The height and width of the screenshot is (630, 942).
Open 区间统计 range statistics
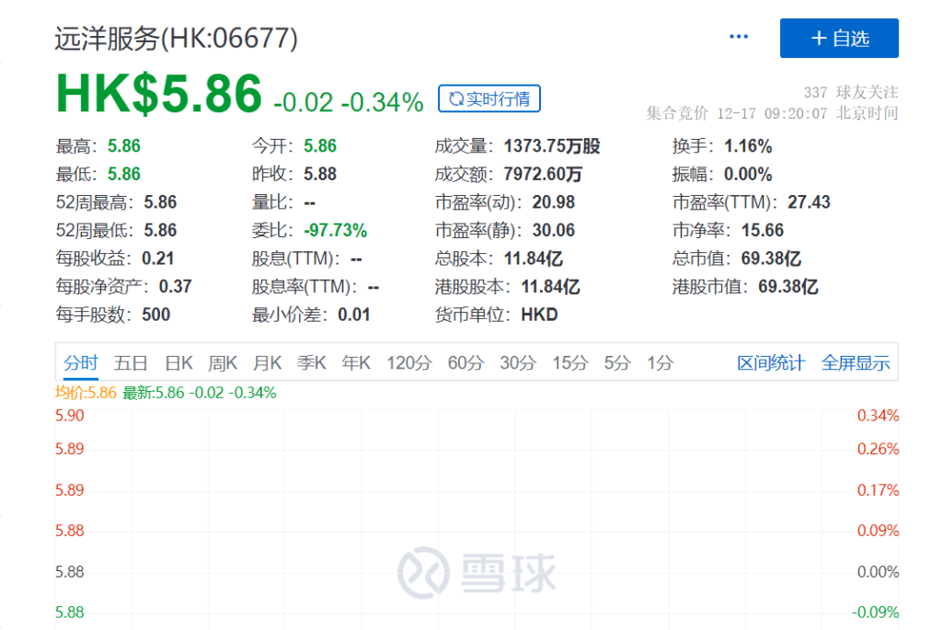point(771,362)
